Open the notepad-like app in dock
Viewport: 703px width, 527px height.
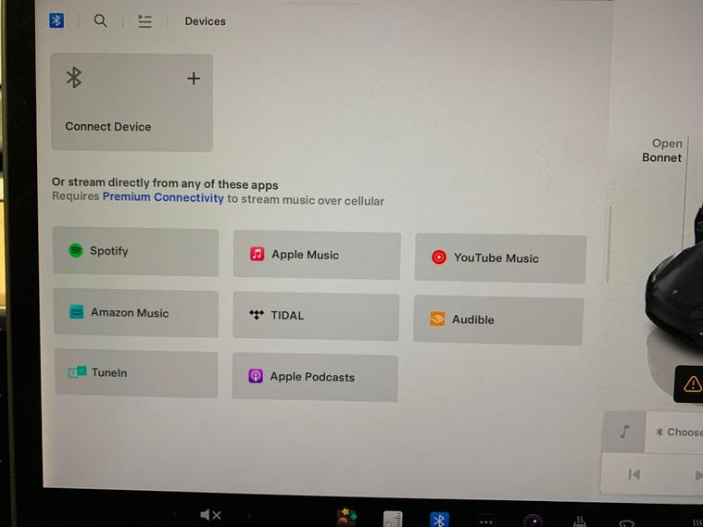(x=393, y=519)
